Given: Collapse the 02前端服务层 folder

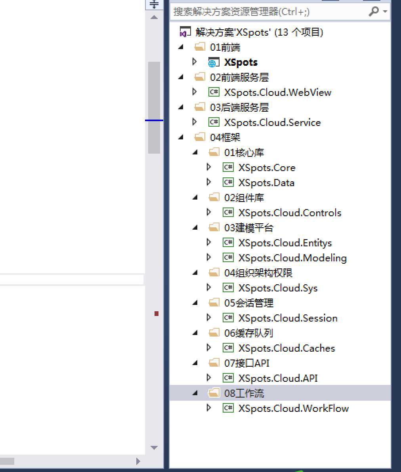Looking at the screenshot, I should (x=181, y=77).
